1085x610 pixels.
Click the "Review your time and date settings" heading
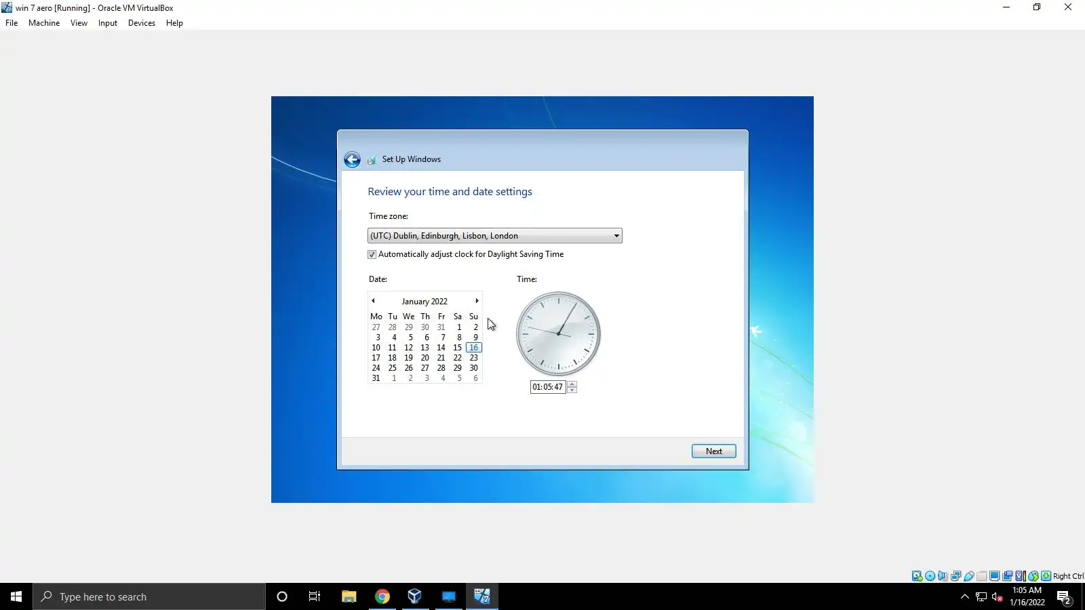coord(450,192)
